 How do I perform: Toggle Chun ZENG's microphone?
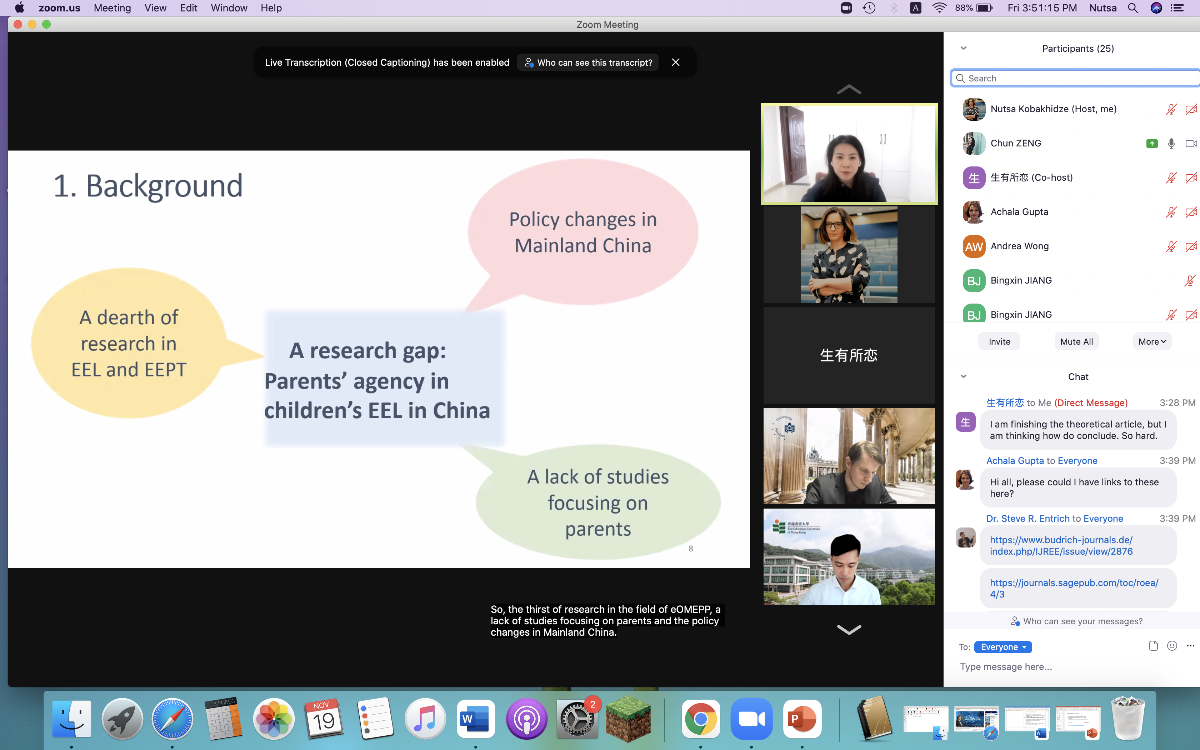(1171, 143)
